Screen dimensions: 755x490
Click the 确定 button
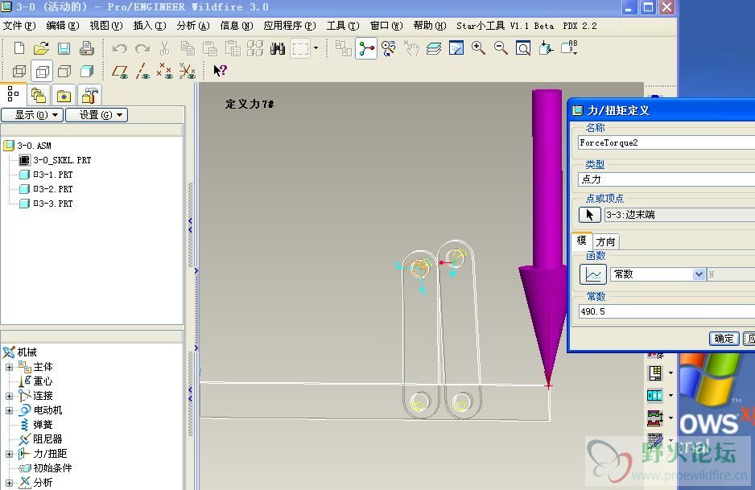tap(724, 339)
